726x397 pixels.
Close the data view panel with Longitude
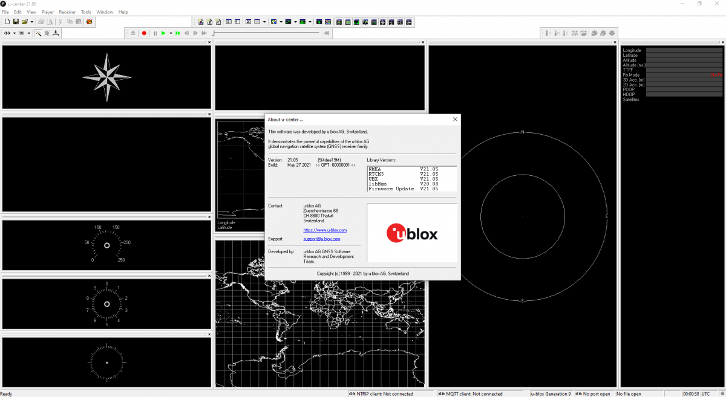point(723,42)
